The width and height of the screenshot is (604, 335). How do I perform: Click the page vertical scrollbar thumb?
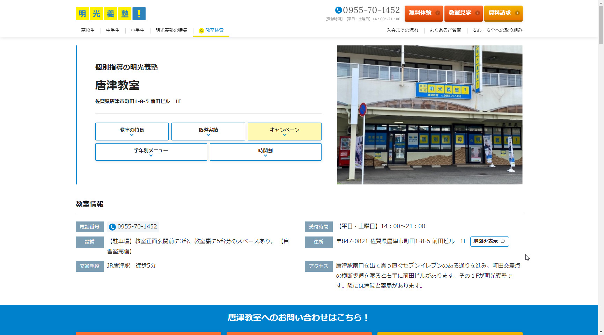coord(601,24)
